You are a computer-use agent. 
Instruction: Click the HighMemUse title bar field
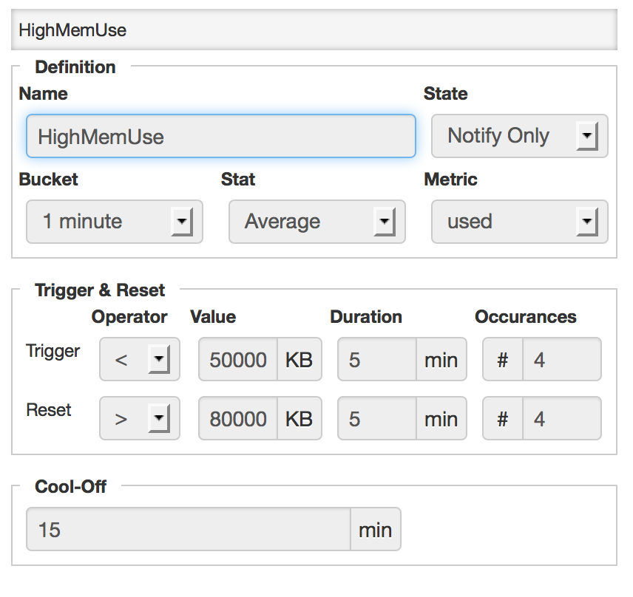(314, 30)
